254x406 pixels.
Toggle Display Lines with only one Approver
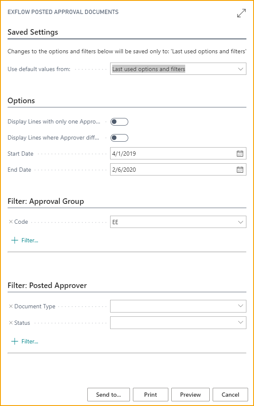[119, 122]
